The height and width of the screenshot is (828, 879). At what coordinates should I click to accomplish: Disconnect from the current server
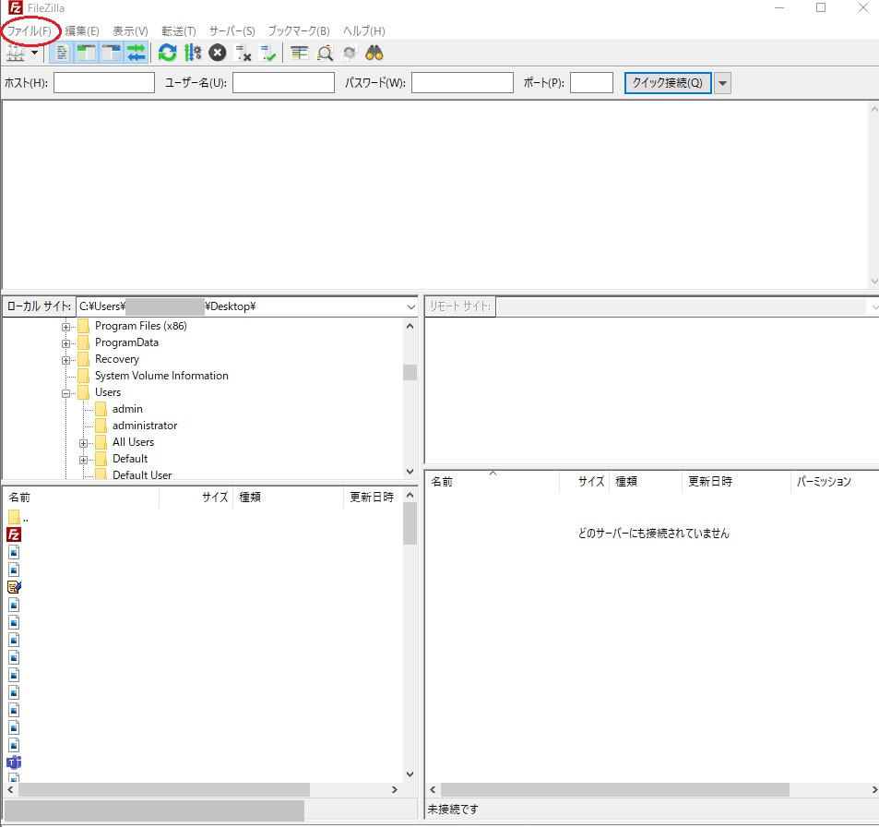click(243, 54)
